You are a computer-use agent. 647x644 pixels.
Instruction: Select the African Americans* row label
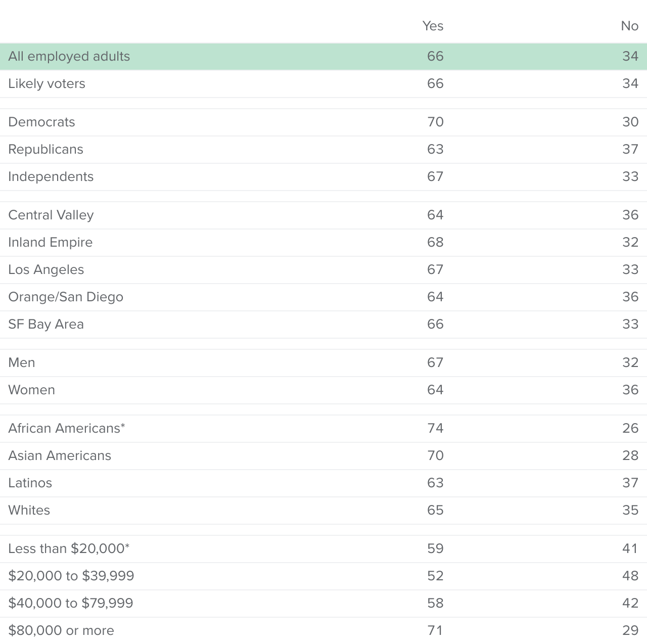[67, 428]
